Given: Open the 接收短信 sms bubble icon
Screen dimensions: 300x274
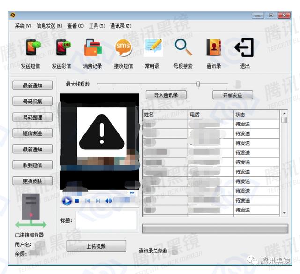Looking at the screenshot, I should 123,47.
